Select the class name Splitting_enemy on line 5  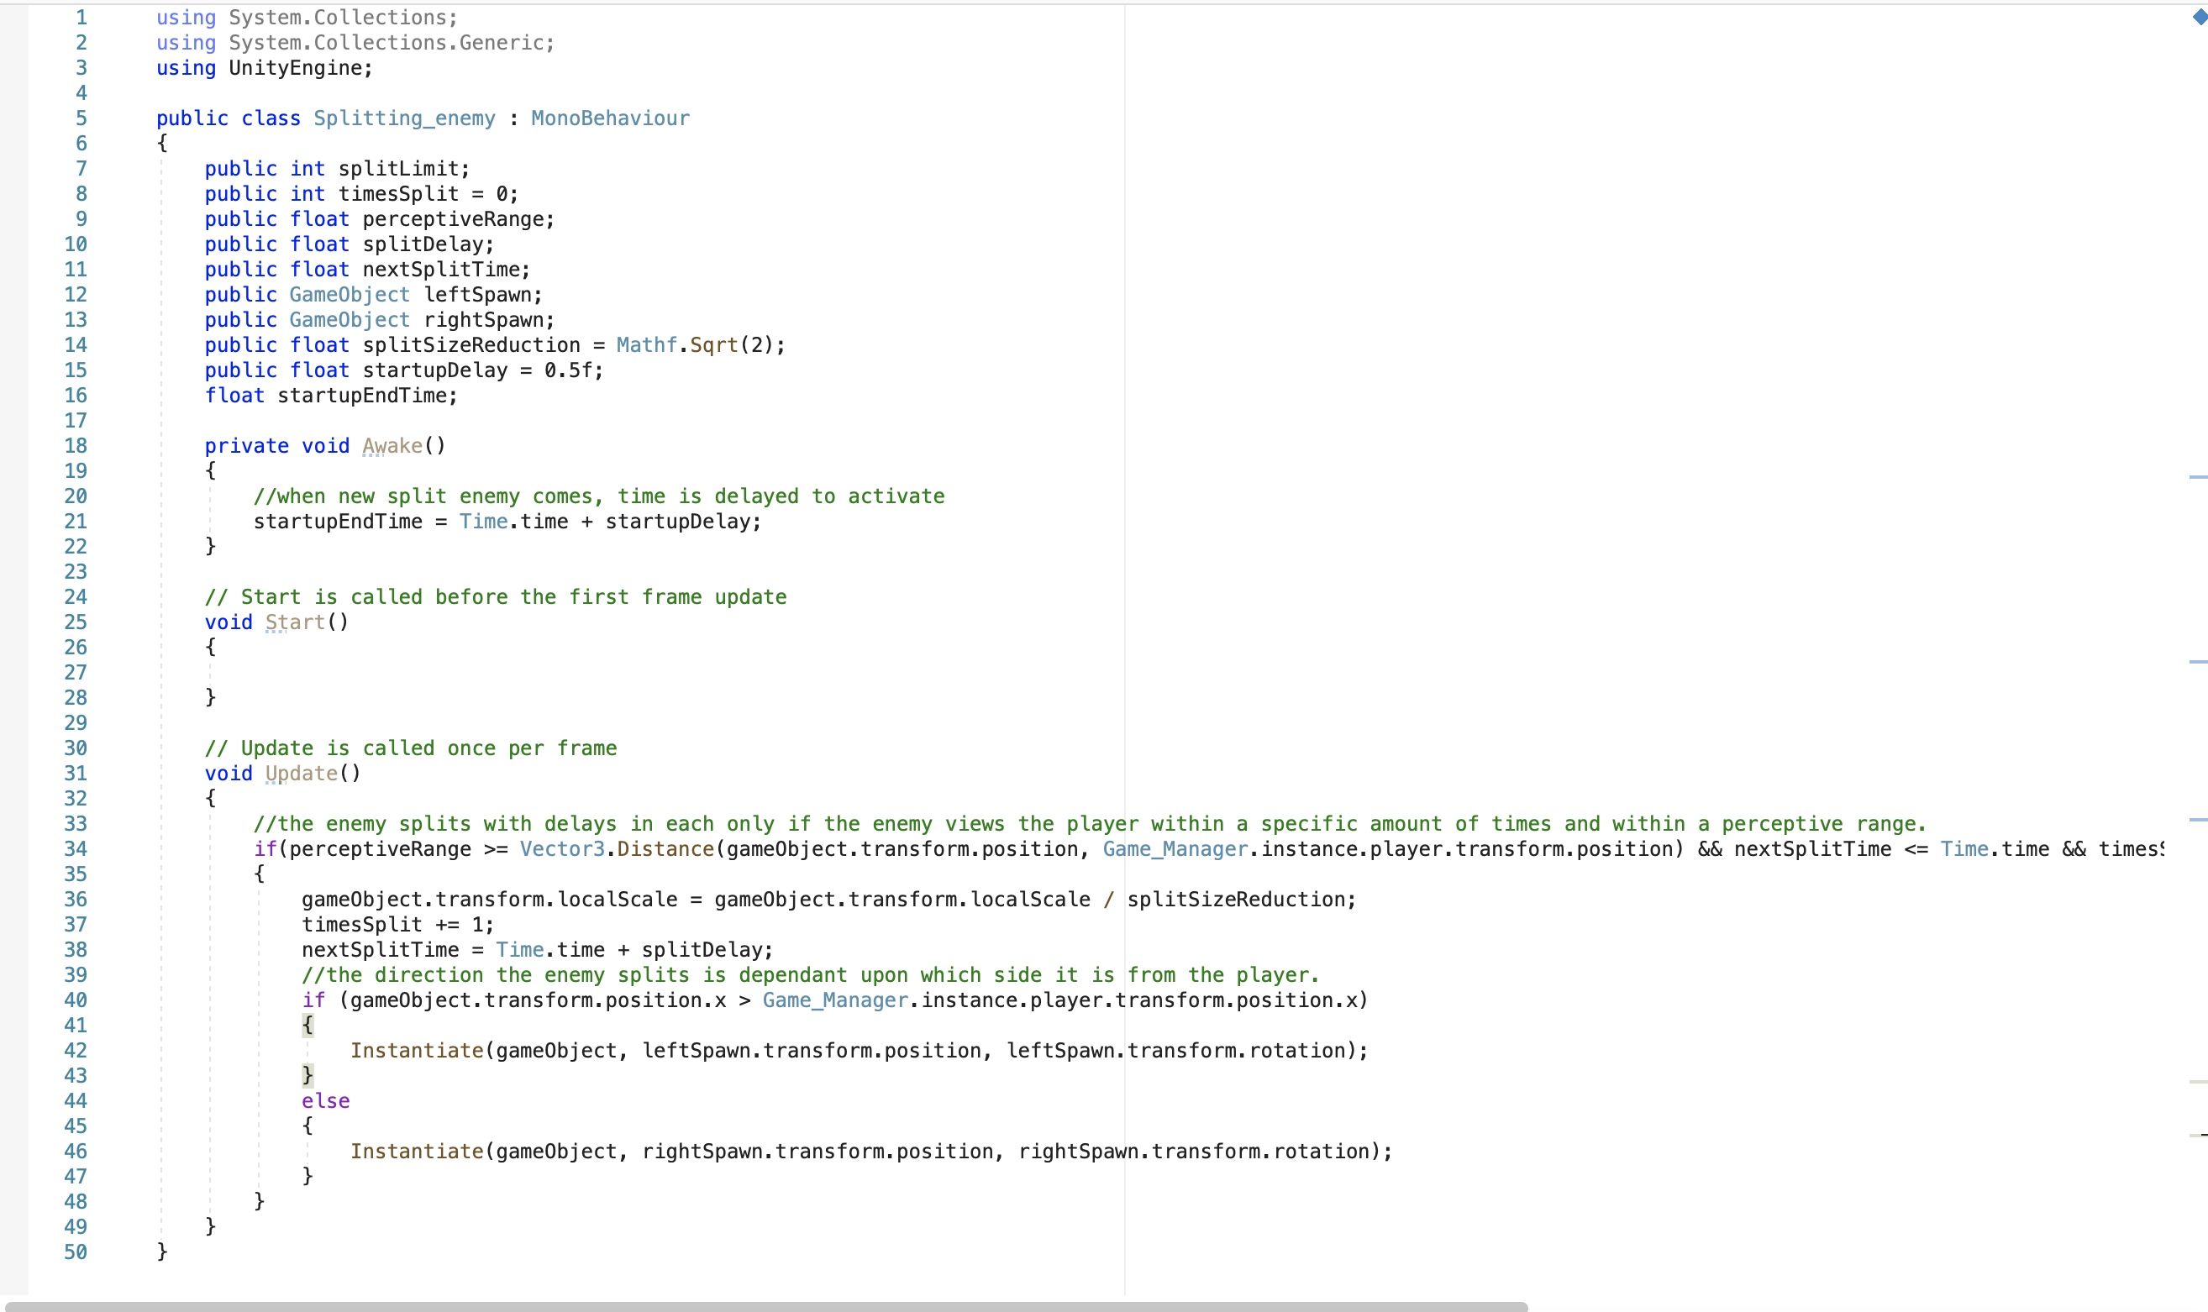click(x=404, y=118)
